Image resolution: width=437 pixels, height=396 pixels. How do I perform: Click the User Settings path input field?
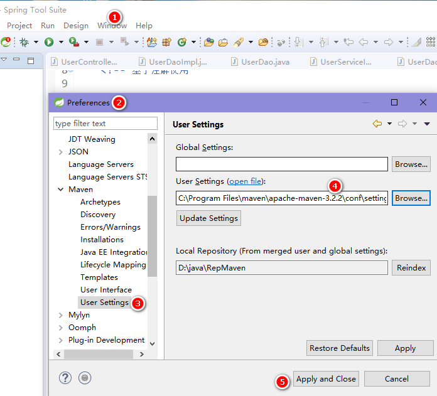pos(282,198)
